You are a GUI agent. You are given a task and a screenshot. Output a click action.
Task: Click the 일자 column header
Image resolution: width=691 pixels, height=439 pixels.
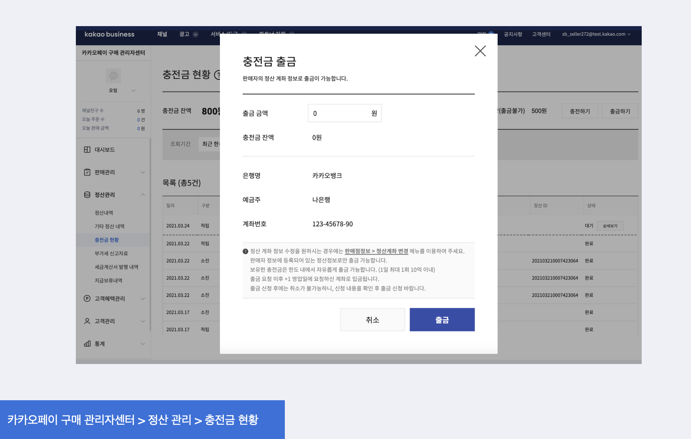coord(170,206)
